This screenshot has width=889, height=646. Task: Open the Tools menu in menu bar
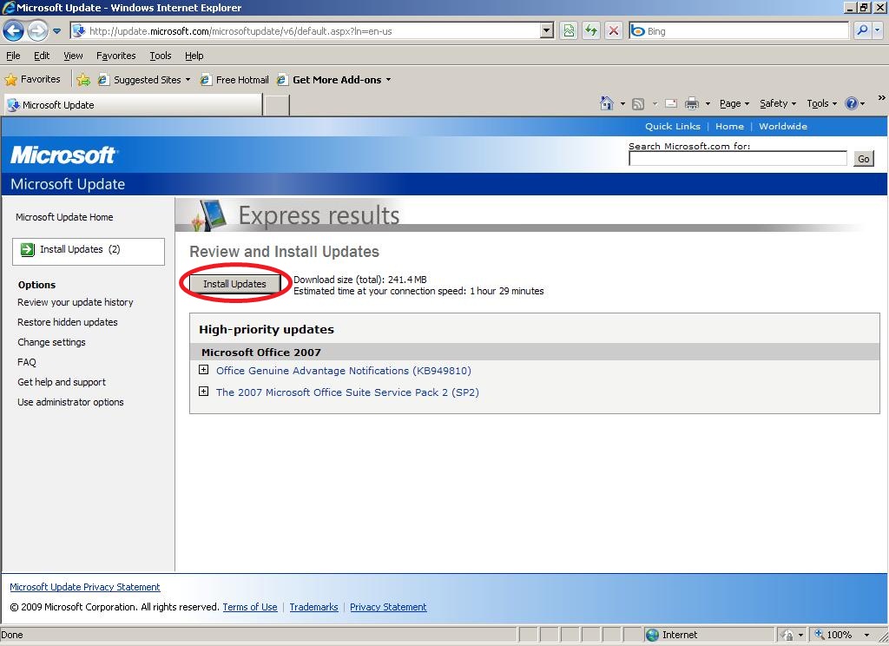(x=161, y=56)
